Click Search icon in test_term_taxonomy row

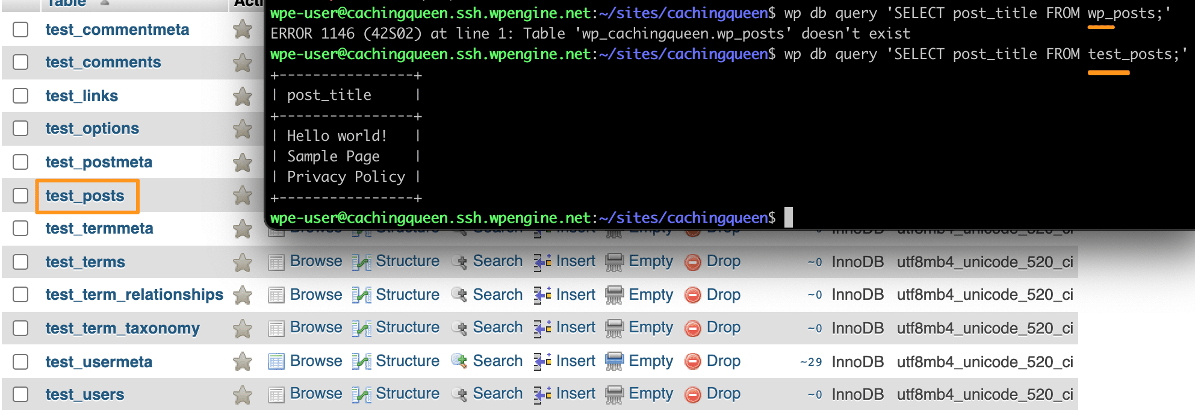pyautogui.click(x=459, y=328)
